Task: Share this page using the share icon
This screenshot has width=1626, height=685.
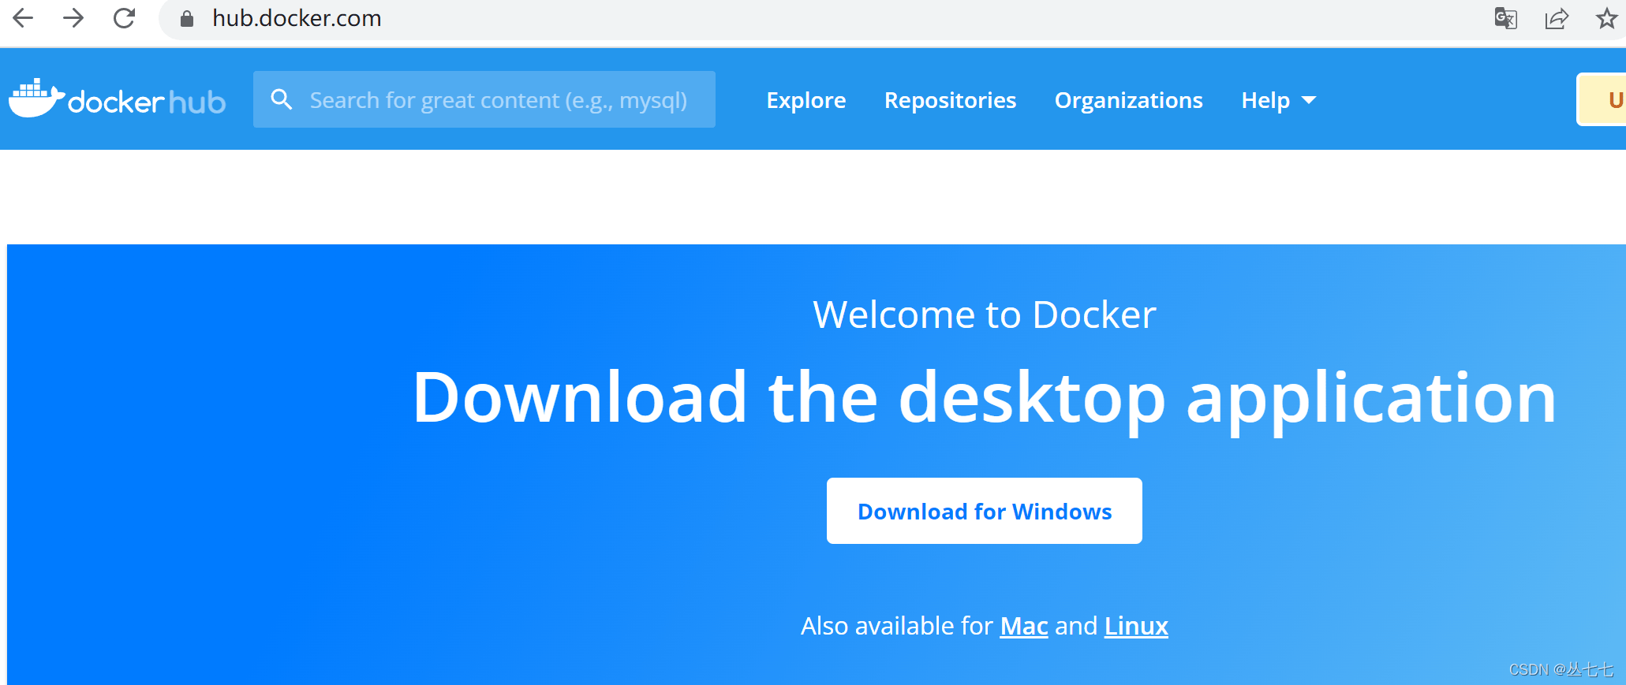Action: point(1556,18)
